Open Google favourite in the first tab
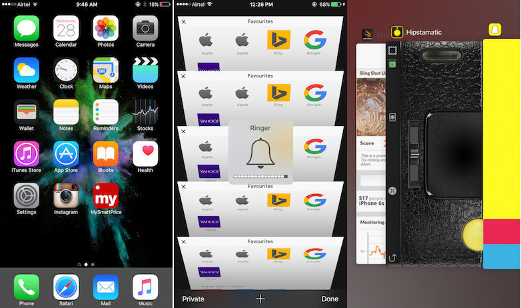Screen dimensions: 521x308 coord(314,40)
